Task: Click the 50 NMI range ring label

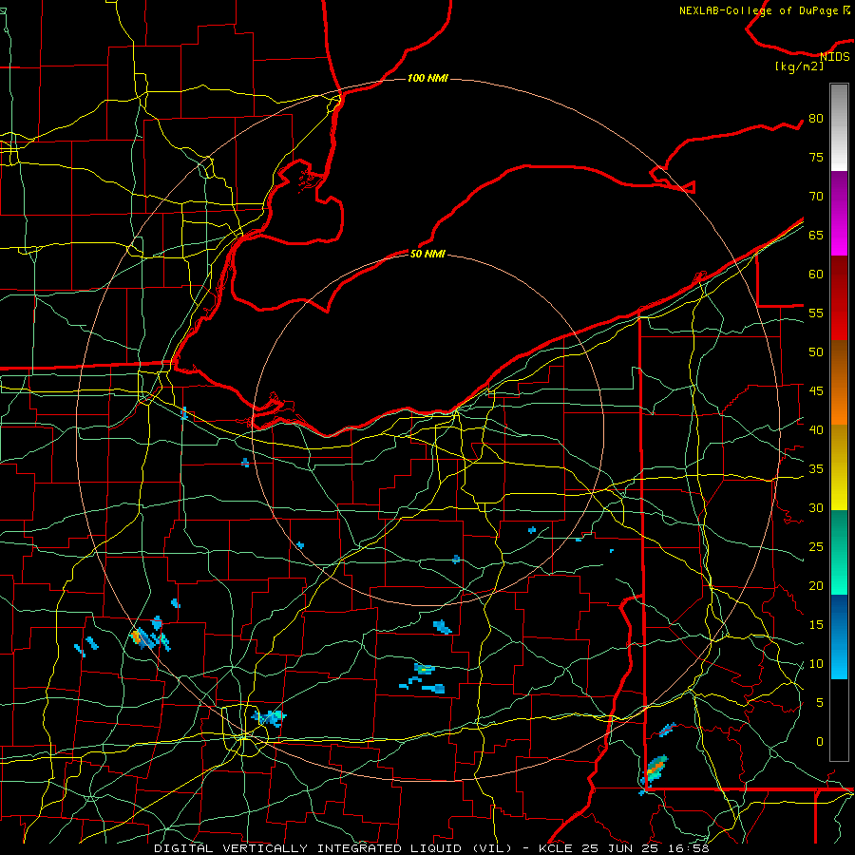Action: coord(427,254)
